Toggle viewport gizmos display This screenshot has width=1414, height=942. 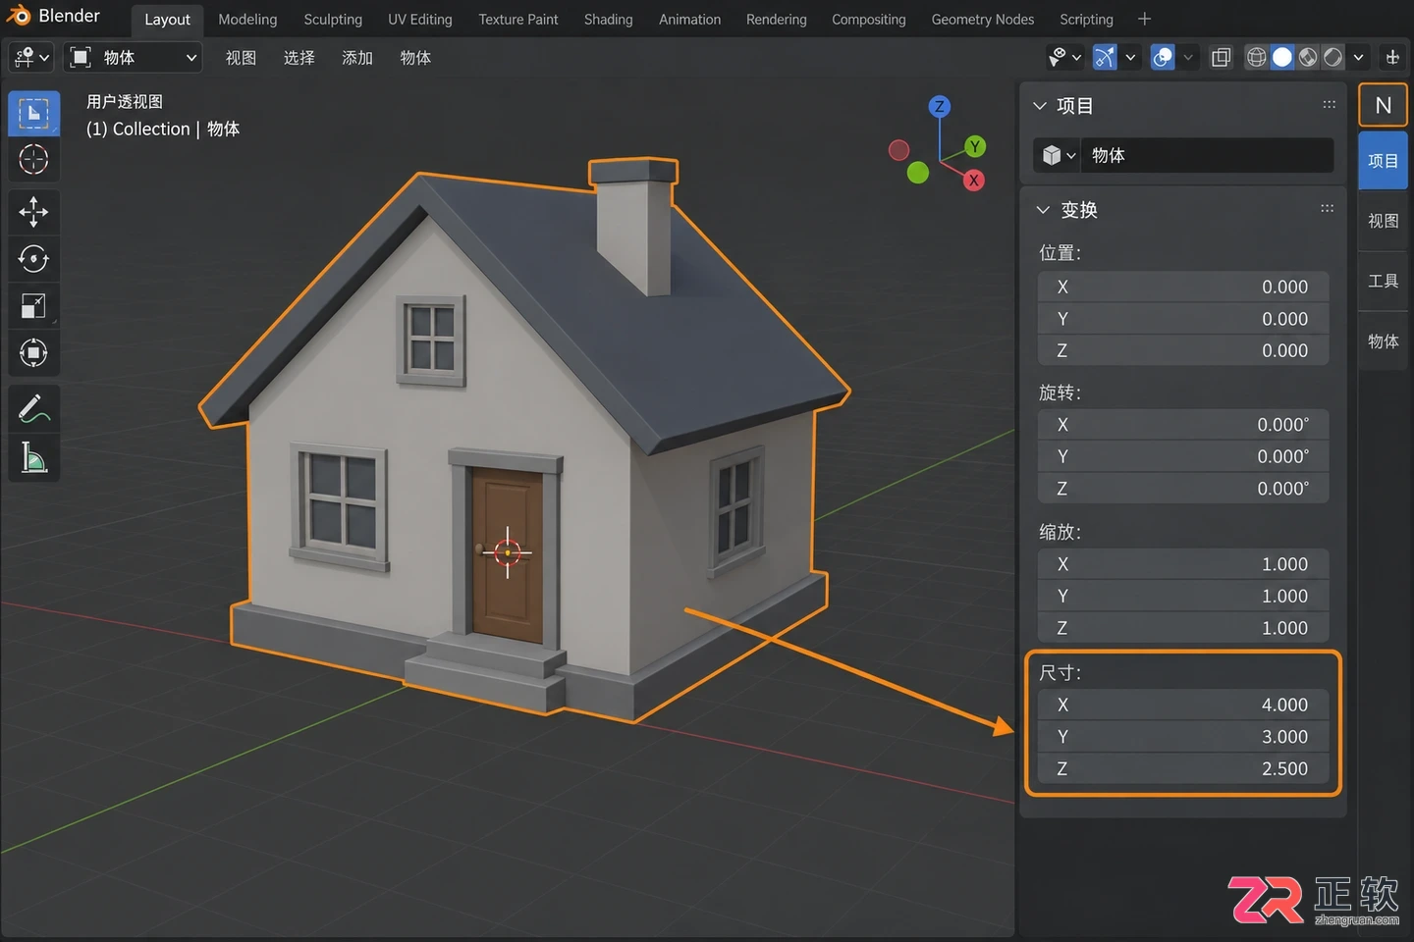coord(1105,57)
